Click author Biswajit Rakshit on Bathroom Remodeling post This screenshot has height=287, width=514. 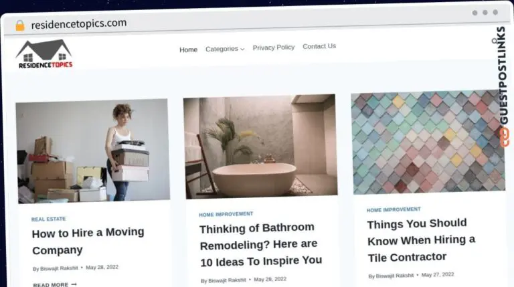pos(227,280)
